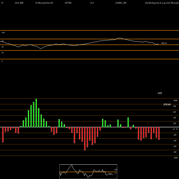Click the 'SI MunafaSutraR' header text
179x179 pixels.
click(44, 3)
